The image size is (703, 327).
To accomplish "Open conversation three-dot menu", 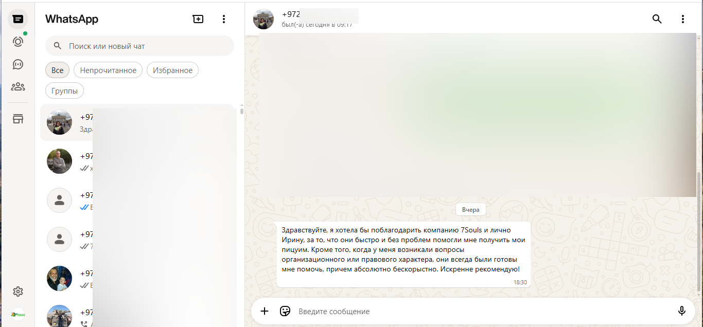I will [683, 19].
